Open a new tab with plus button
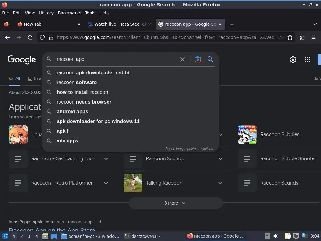This screenshot has width=321, height=241. [x=232, y=24]
